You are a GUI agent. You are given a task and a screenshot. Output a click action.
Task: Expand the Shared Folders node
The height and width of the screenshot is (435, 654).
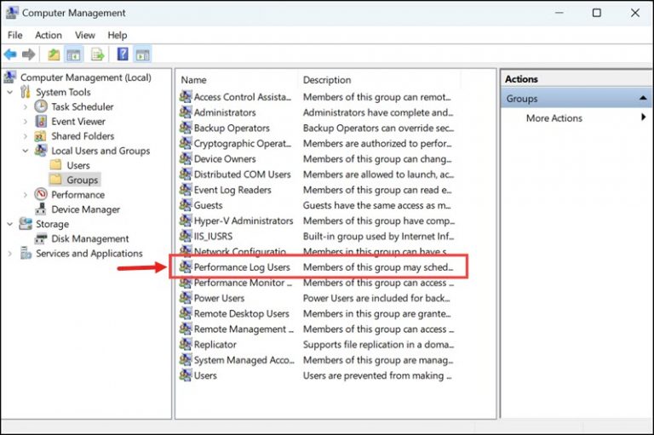(x=26, y=136)
